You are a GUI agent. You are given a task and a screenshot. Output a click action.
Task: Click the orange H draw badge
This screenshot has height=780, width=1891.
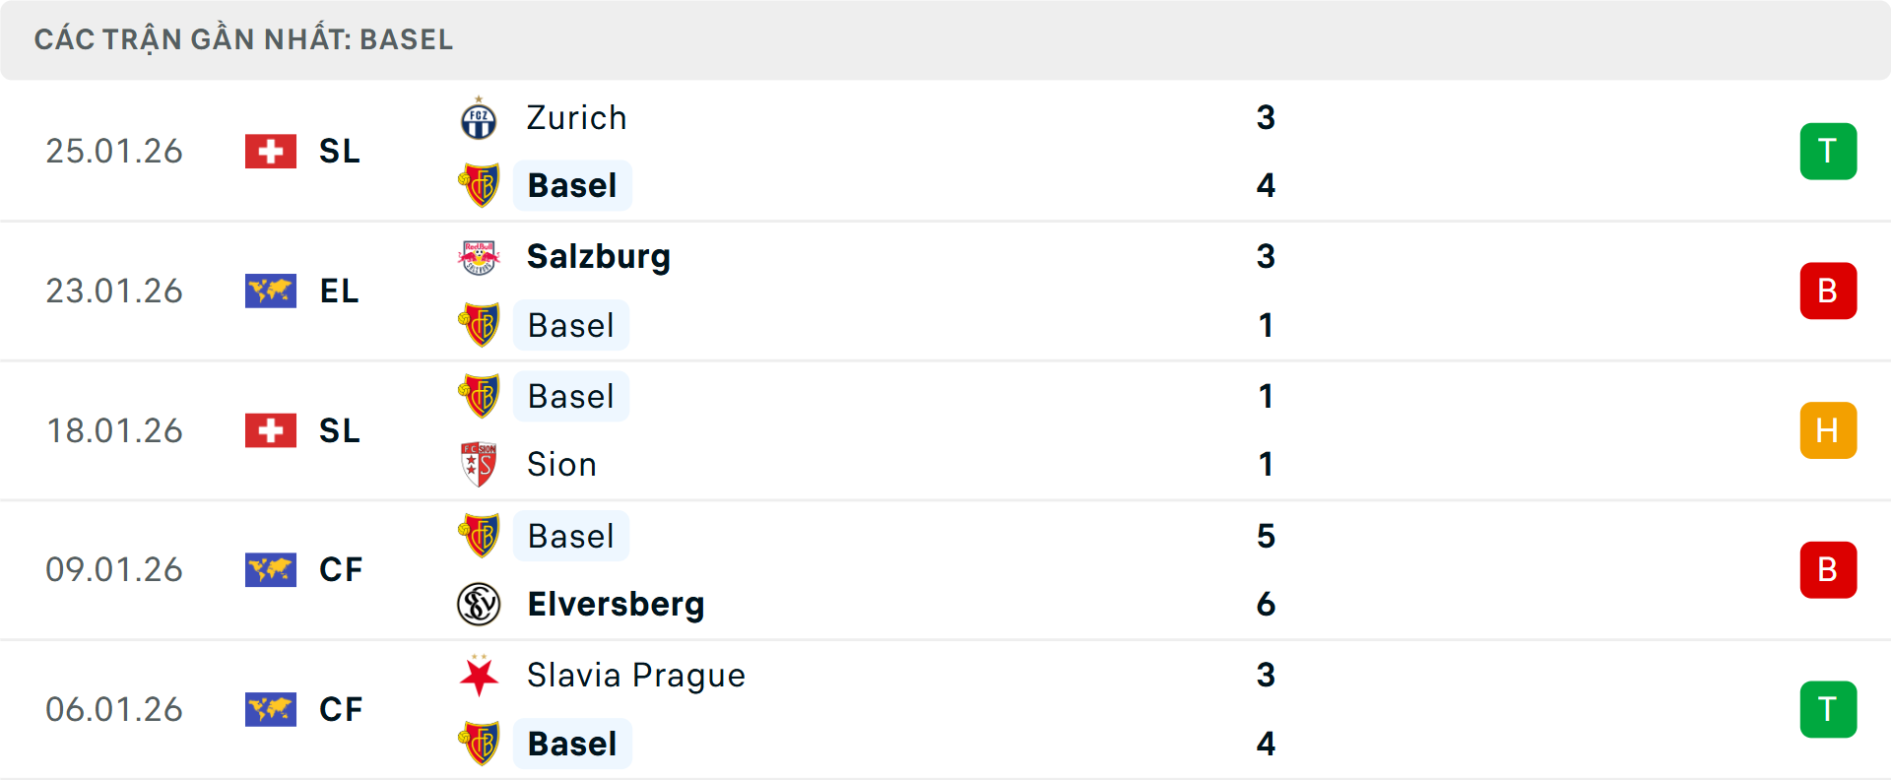point(1828,430)
